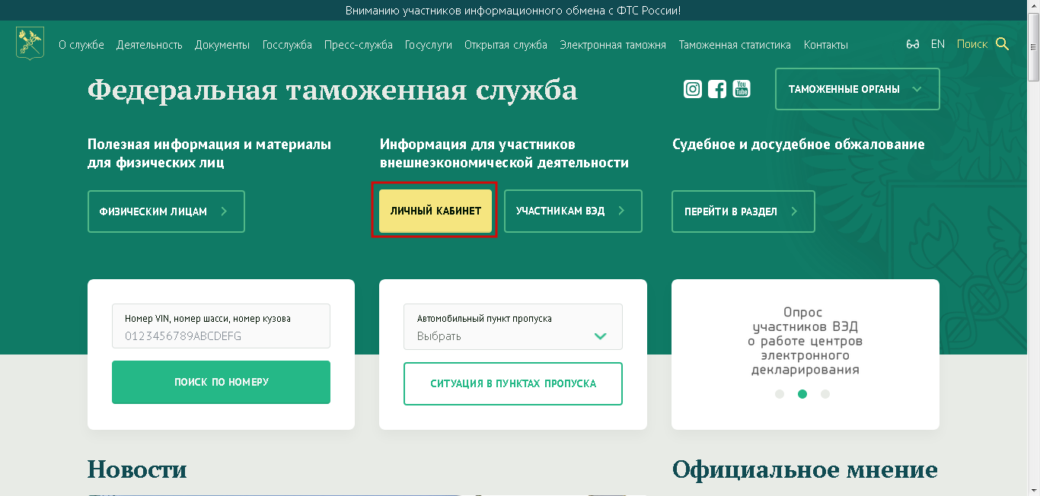
Task: Click the Новости section heading
Action: tap(137, 469)
